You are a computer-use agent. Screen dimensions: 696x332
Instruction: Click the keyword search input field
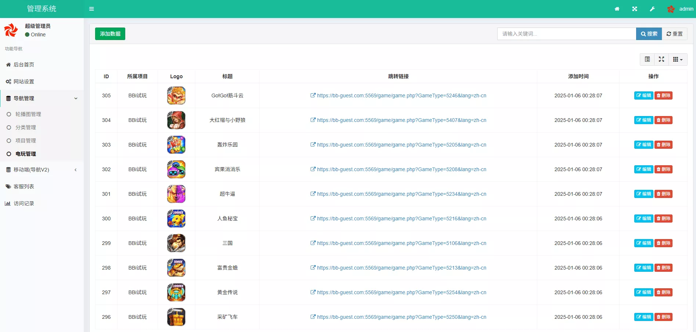[567, 34]
